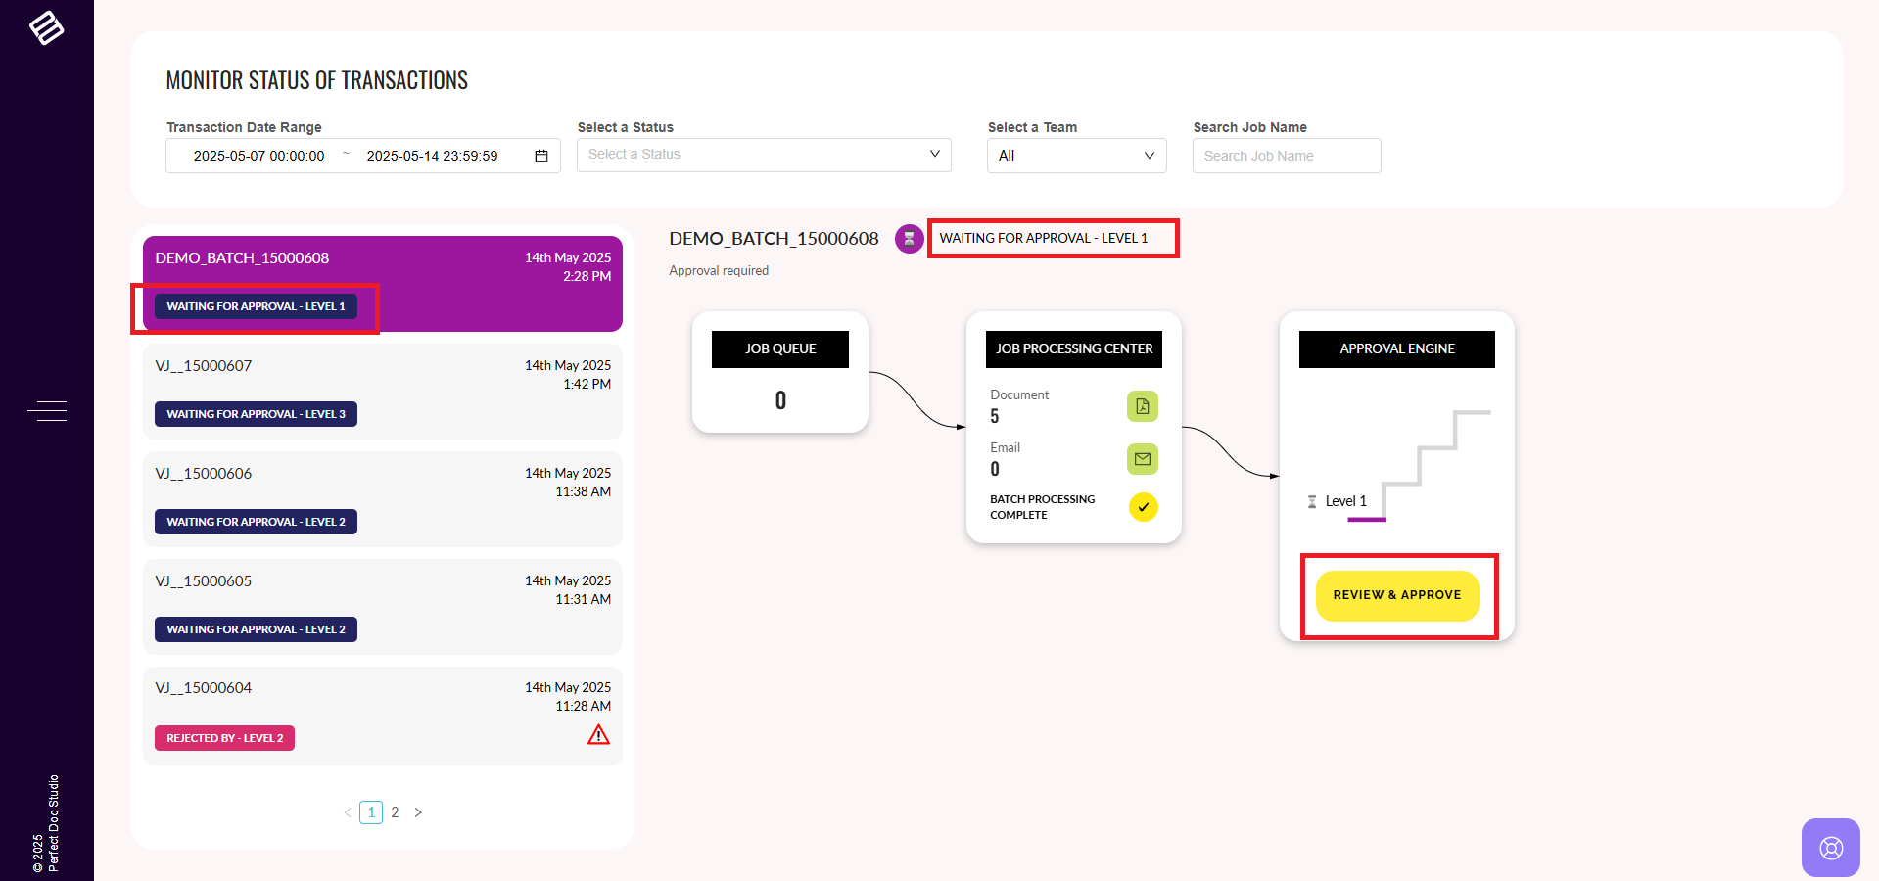
Task: Click the Perfect Doc Studio logo
Action: [x=46, y=27]
